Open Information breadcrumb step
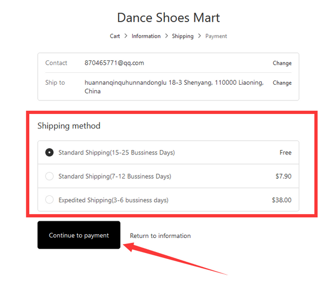324x286 pixels. click(x=146, y=36)
